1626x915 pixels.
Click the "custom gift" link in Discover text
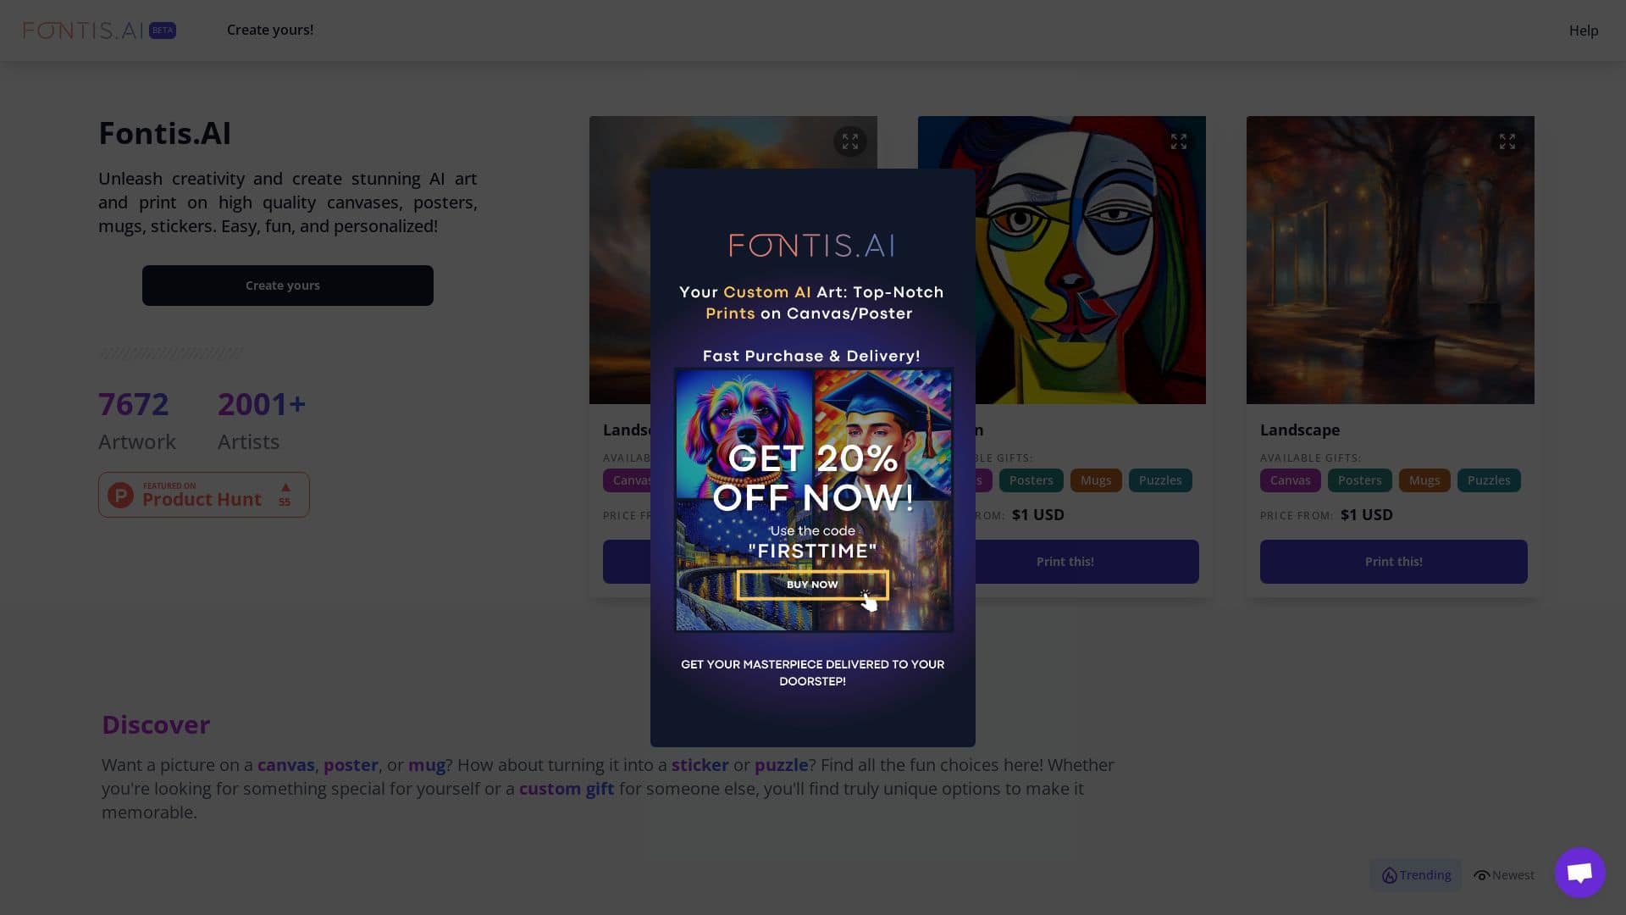[x=566, y=788]
